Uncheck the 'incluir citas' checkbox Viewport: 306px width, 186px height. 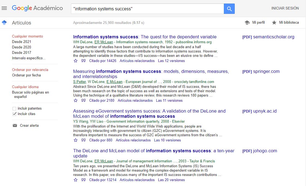coord(14,114)
